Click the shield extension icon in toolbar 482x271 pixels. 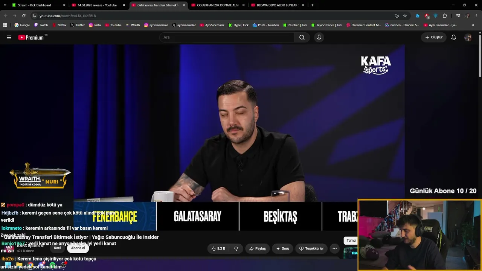(436, 16)
